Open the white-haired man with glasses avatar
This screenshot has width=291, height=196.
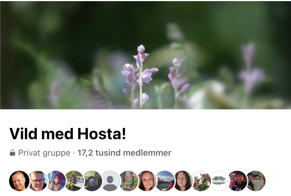38,181
